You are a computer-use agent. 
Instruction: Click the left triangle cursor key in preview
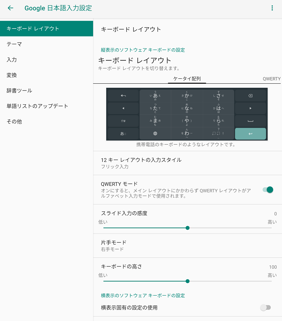click(123, 108)
